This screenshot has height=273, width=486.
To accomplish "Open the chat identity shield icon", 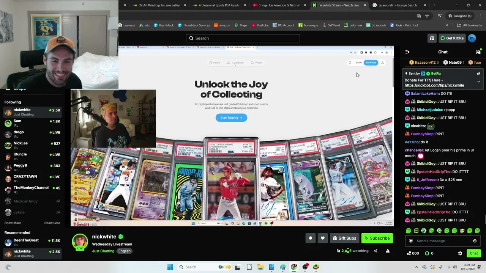I will [411, 241].
